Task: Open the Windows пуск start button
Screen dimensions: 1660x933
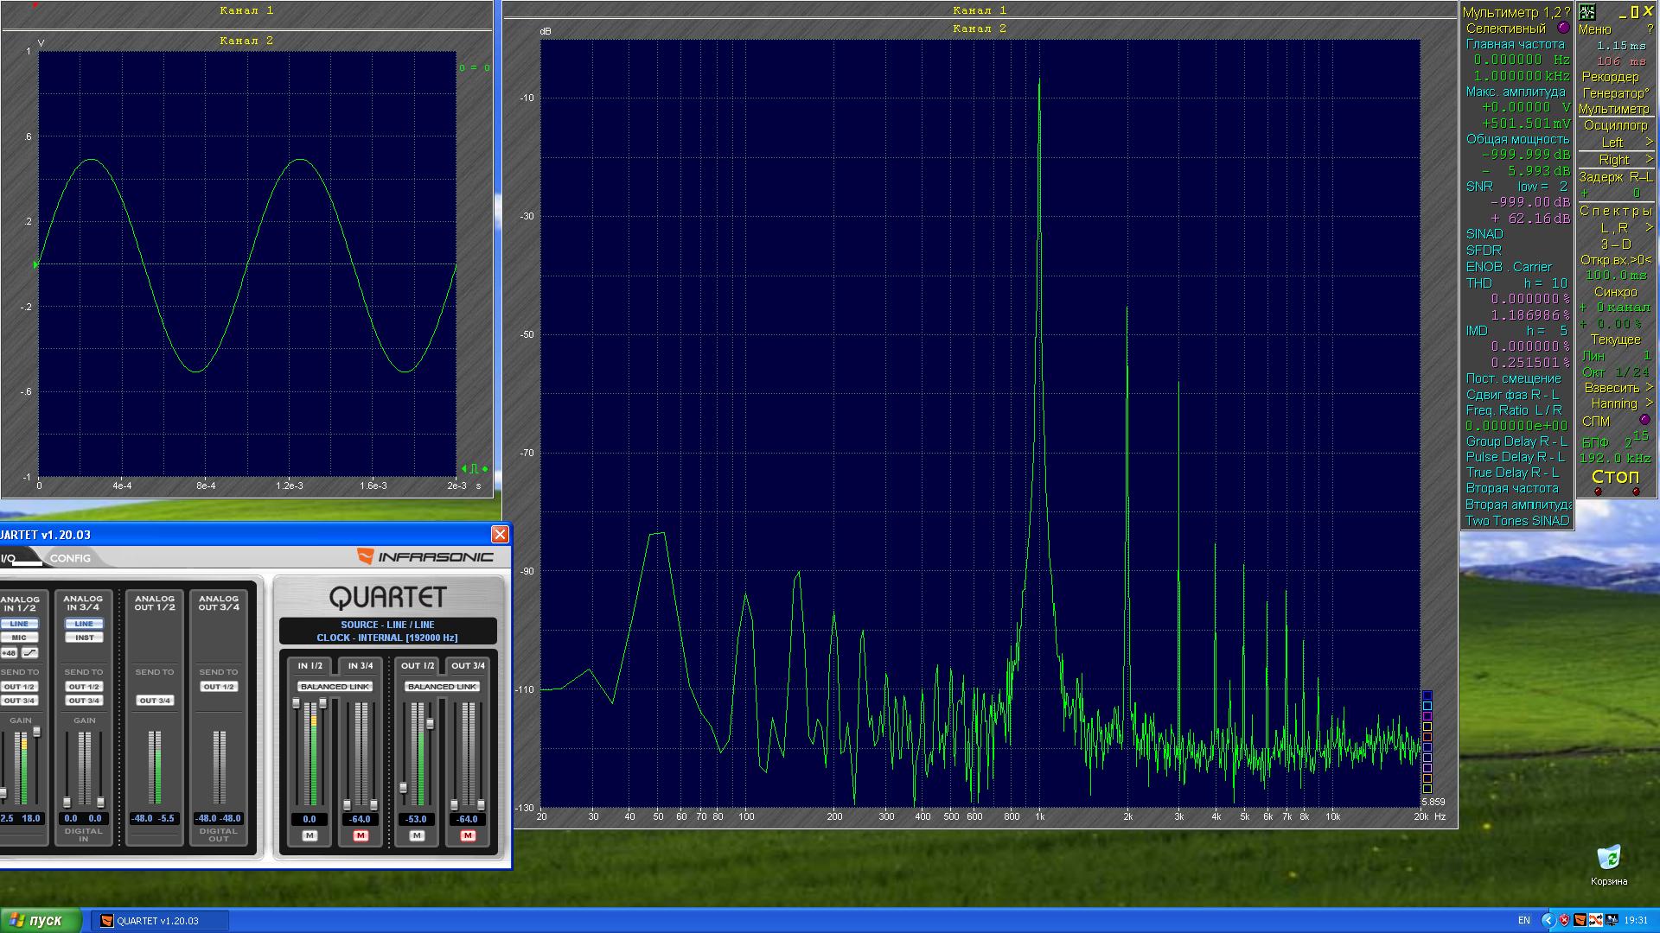Action: (x=41, y=920)
